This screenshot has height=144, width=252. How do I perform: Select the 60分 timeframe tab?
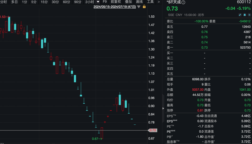pyautogui.click(x=66, y=2)
